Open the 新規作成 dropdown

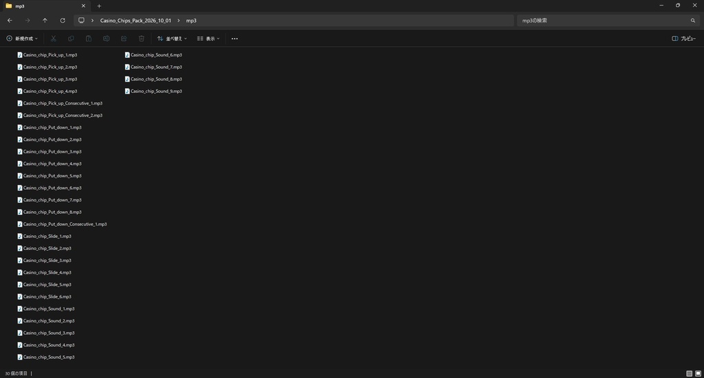pyautogui.click(x=22, y=38)
